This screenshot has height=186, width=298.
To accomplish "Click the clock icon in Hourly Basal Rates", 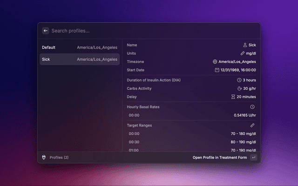I will pos(252,107).
